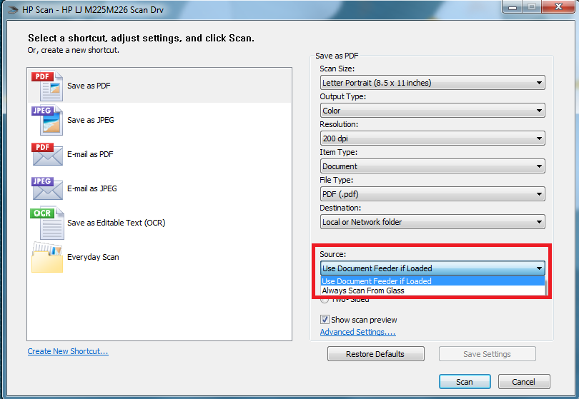Screen dimensions: 579x399
Task: Select the E-mail as JPEG label text
Action: 92,188
